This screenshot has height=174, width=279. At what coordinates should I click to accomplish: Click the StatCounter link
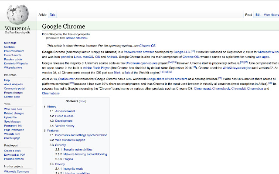[66, 79]
